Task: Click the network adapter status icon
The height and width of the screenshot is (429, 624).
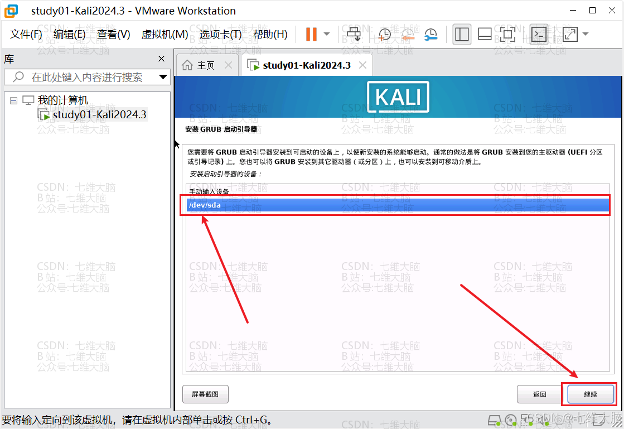Action: click(528, 420)
